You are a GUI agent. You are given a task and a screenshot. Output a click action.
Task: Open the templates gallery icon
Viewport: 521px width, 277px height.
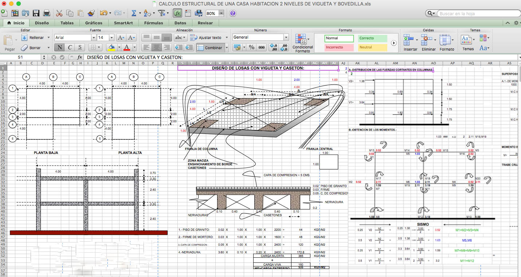[15, 13]
